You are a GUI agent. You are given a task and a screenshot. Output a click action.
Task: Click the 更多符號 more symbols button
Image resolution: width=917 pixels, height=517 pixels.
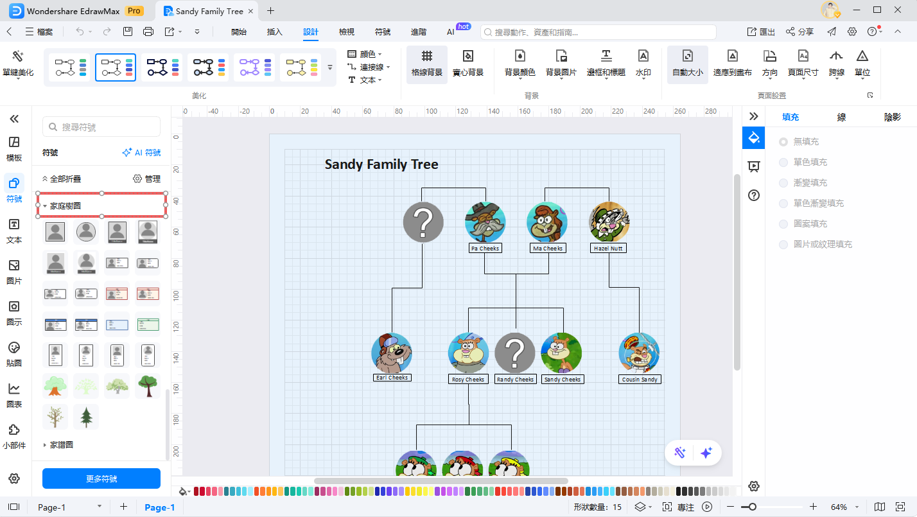101,478
